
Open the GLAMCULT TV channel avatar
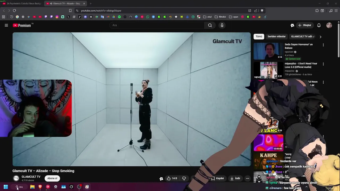click(16, 178)
